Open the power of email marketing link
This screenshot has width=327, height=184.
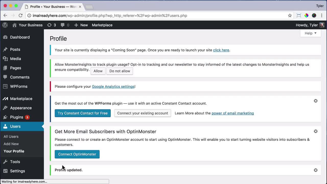(x=233, y=113)
